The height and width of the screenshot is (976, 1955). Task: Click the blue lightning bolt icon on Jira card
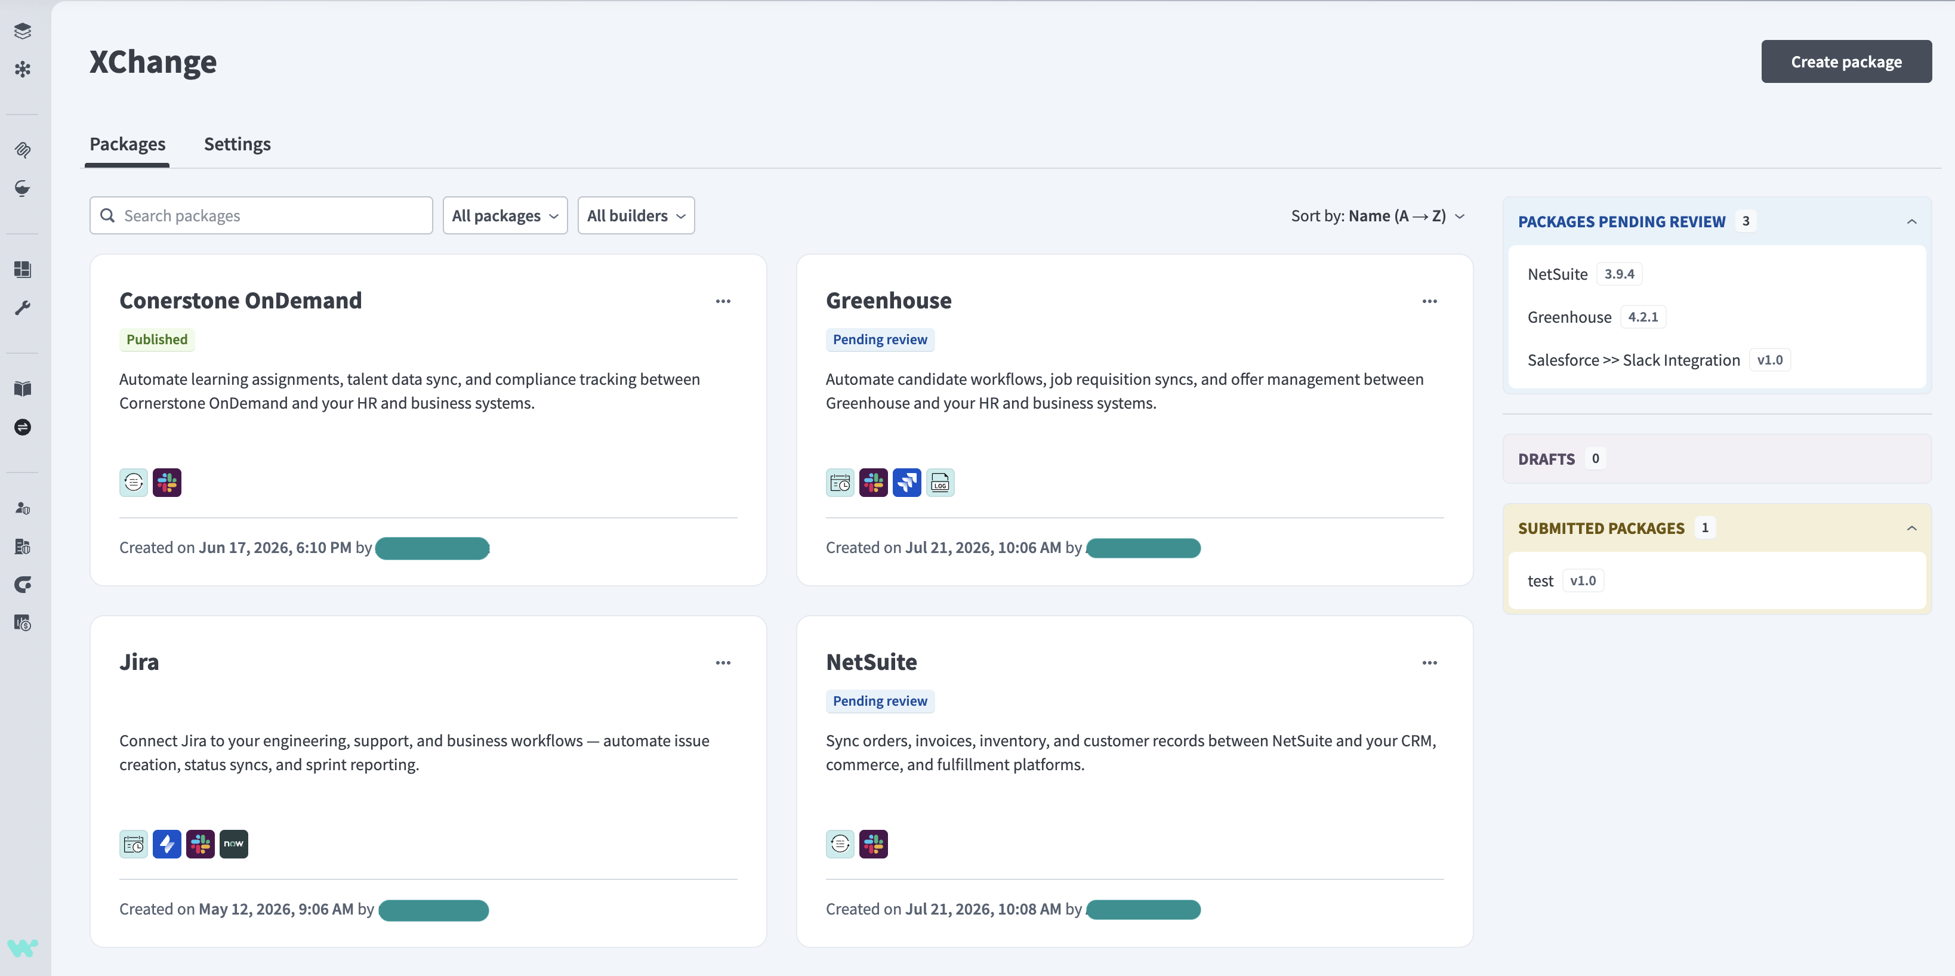click(x=167, y=844)
